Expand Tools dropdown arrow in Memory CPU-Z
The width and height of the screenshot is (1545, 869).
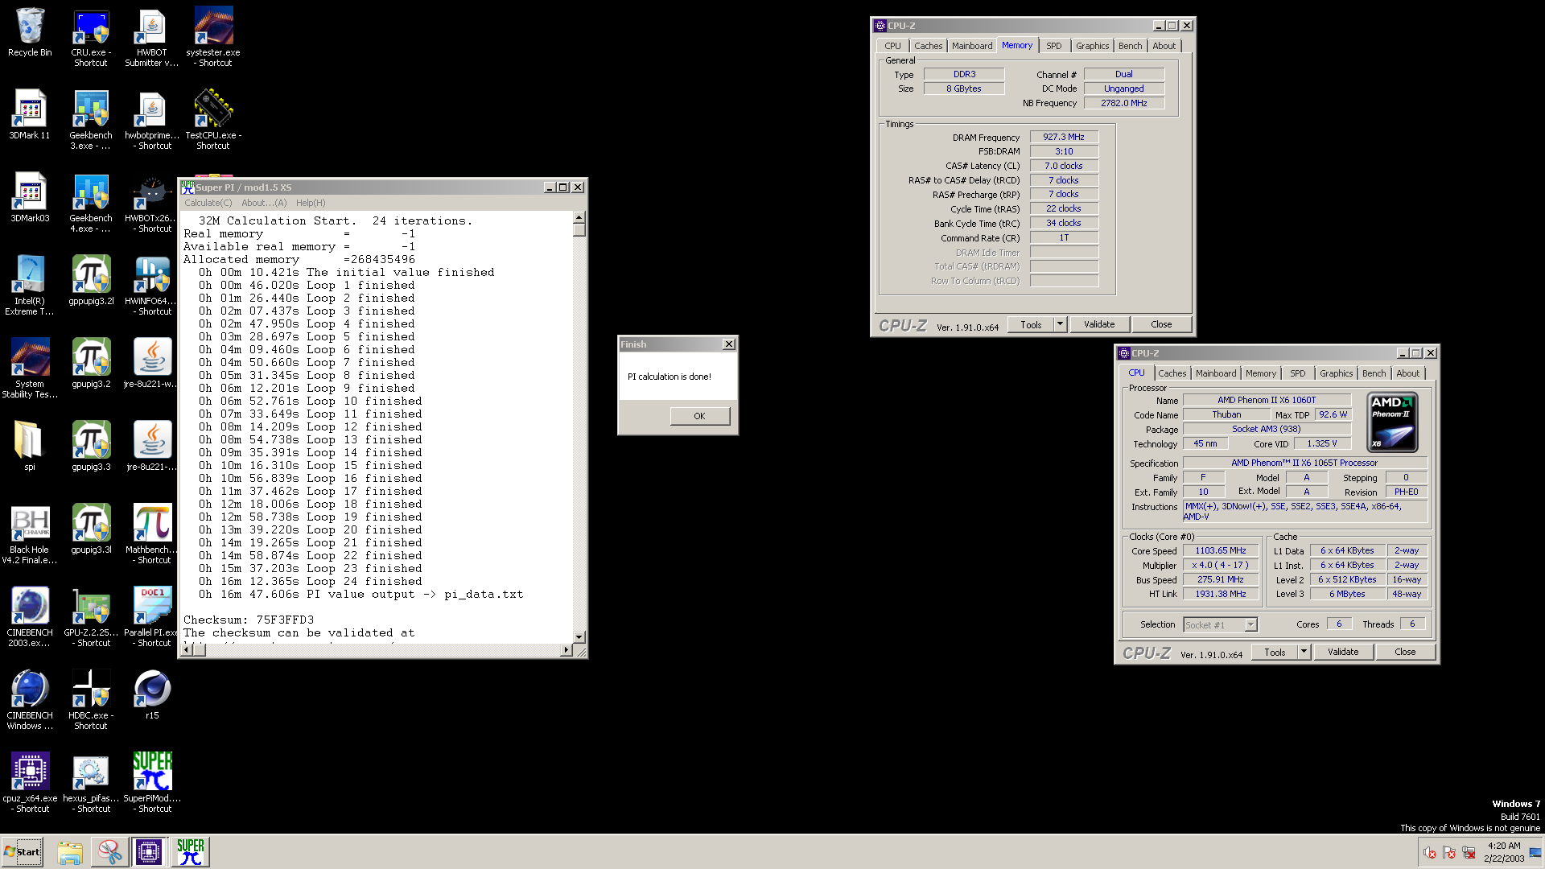[1060, 324]
